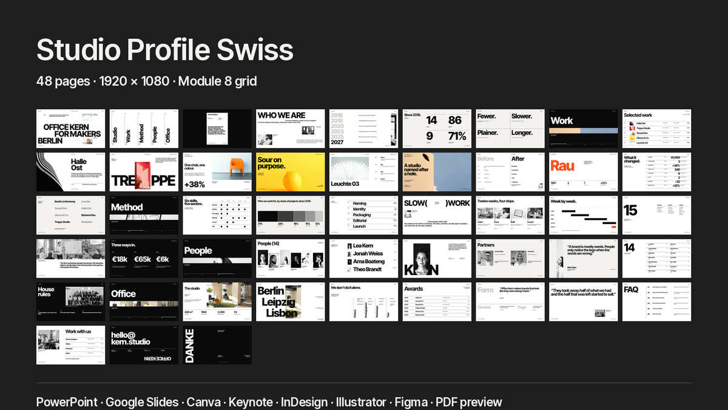The width and height of the screenshot is (728, 410).
Task: Open the orange Rau slide
Action: (x=584, y=172)
